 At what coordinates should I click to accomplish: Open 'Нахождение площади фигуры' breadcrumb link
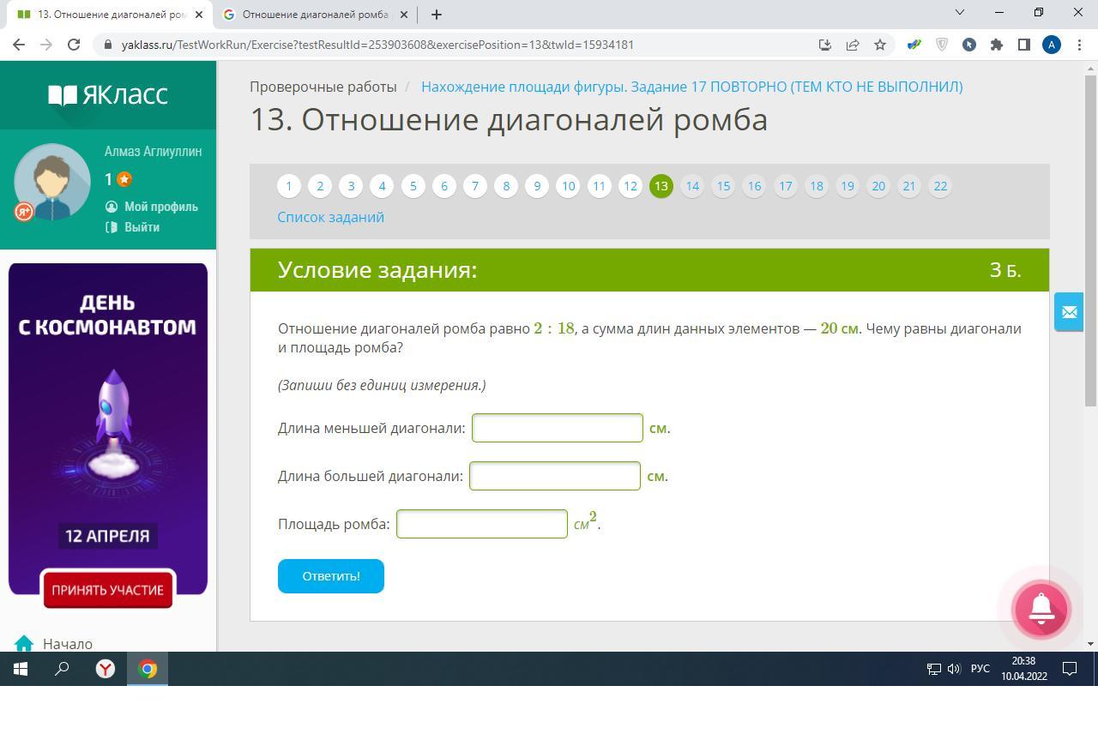pos(692,87)
